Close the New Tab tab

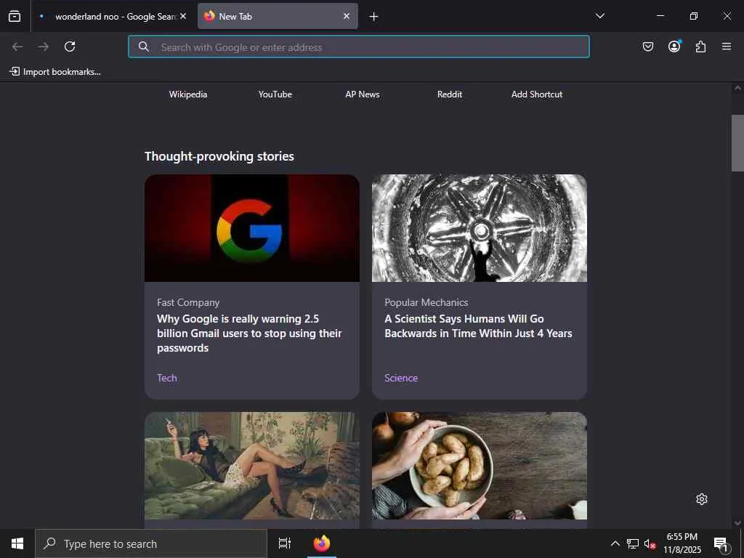[347, 16]
